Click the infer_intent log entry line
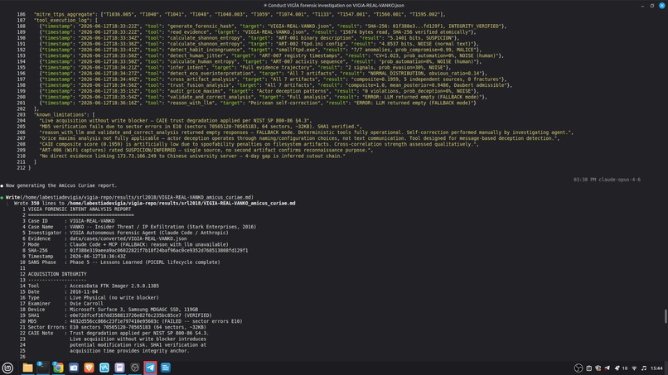The image size is (668, 375). pos(245,68)
